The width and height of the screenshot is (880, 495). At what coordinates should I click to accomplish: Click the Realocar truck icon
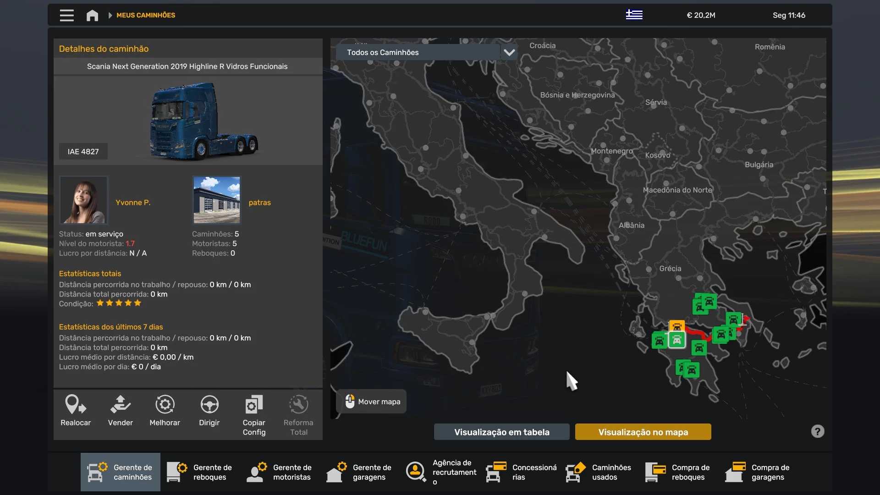[76, 405]
